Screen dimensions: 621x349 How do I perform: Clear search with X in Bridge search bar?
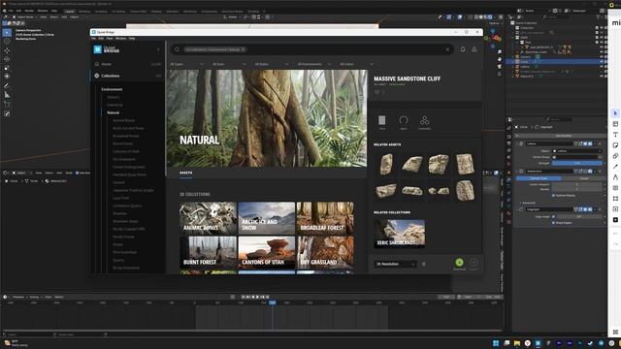point(447,49)
